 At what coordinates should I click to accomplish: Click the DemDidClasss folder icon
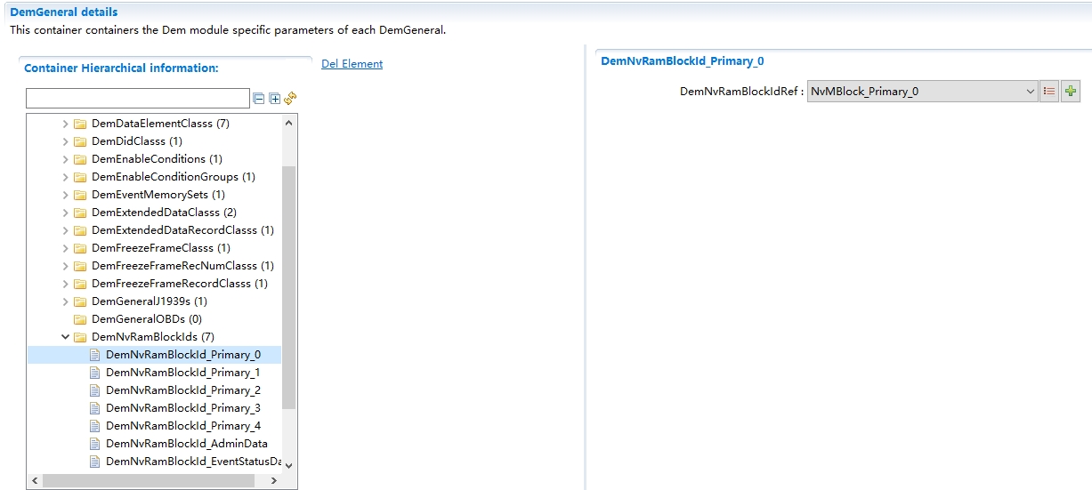80,141
